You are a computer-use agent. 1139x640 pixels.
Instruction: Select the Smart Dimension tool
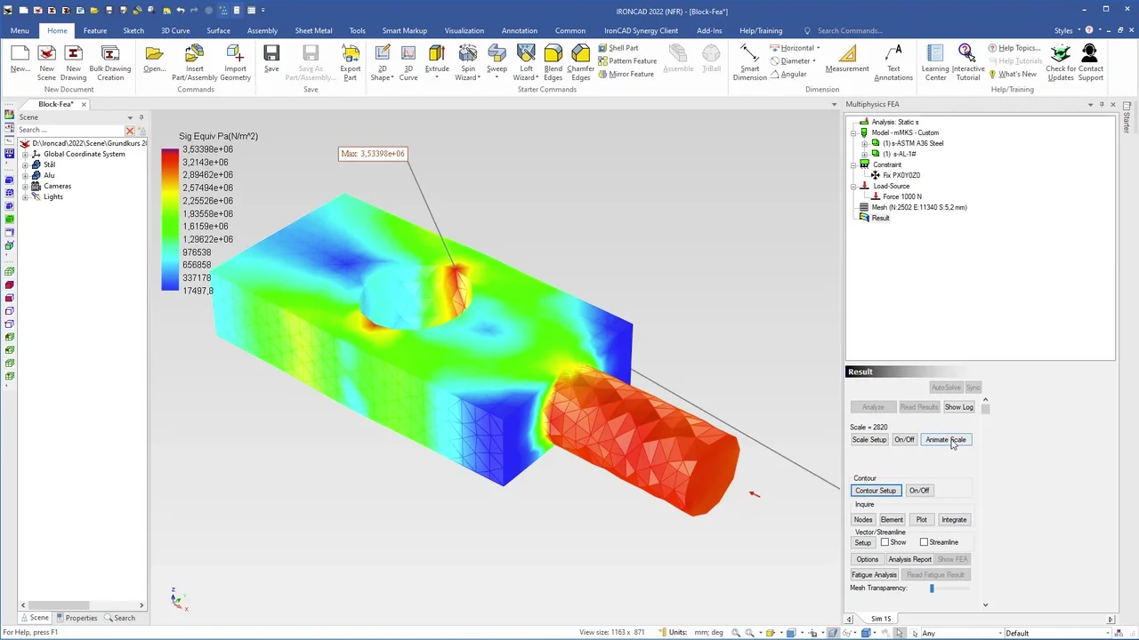(x=750, y=62)
